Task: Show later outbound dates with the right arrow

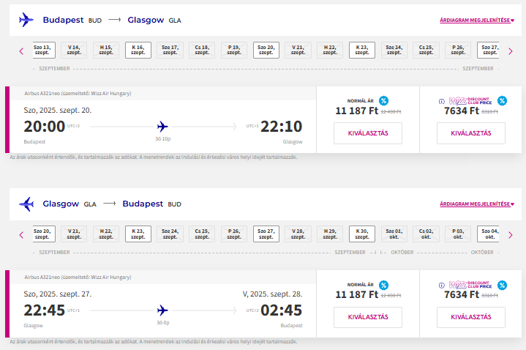Action: tap(511, 51)
